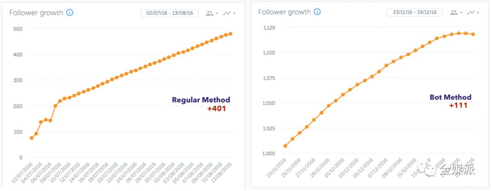The width and height of the screenshot is (491, 191).
Task: Click info icon beside right Follower growth title
Action: click(317, 12)
